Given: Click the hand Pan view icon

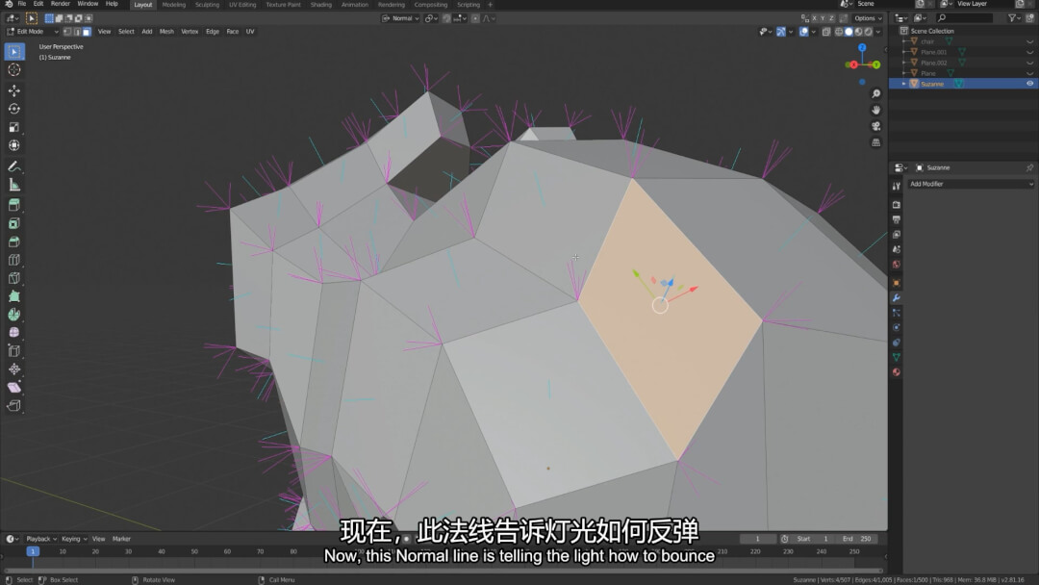Looking at the screenshot, I should click(876, 110).
